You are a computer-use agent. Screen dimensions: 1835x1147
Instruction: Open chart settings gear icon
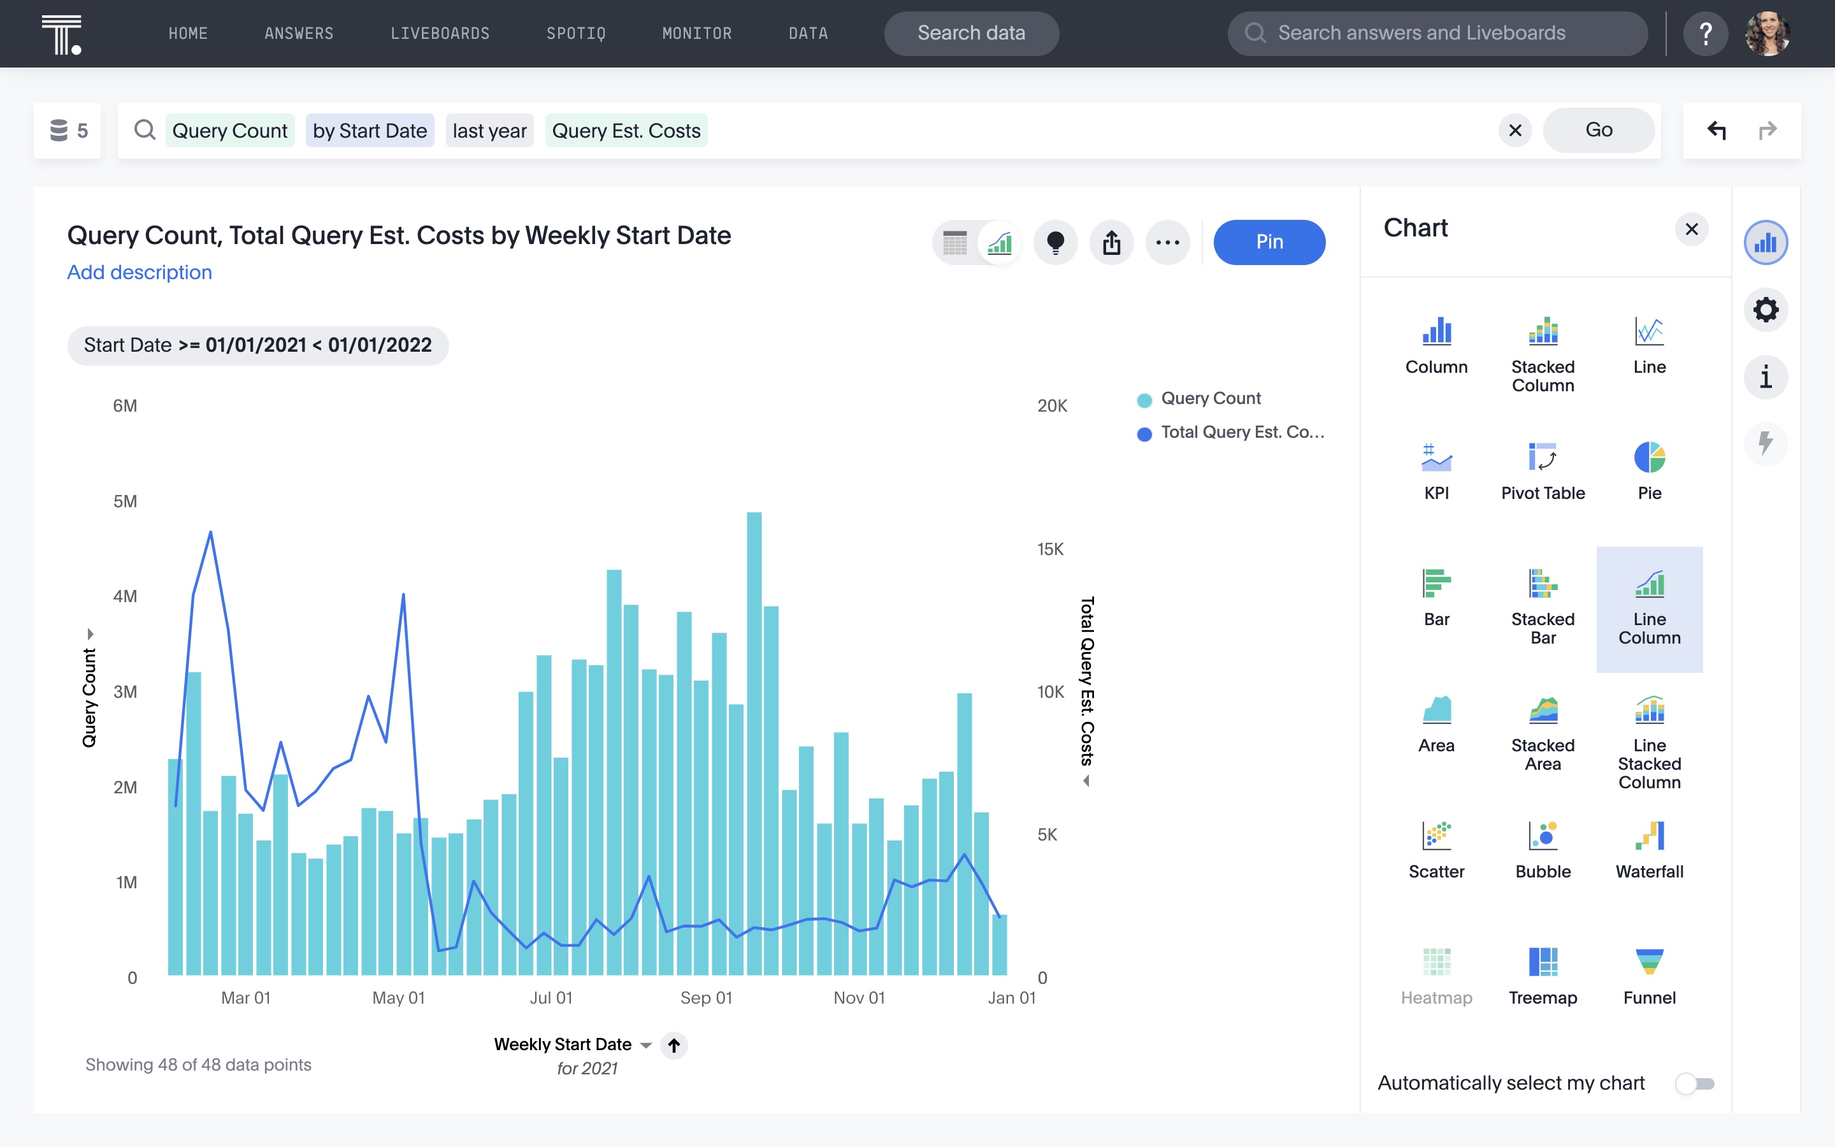pyautogui.click(x=1766, y=310)
